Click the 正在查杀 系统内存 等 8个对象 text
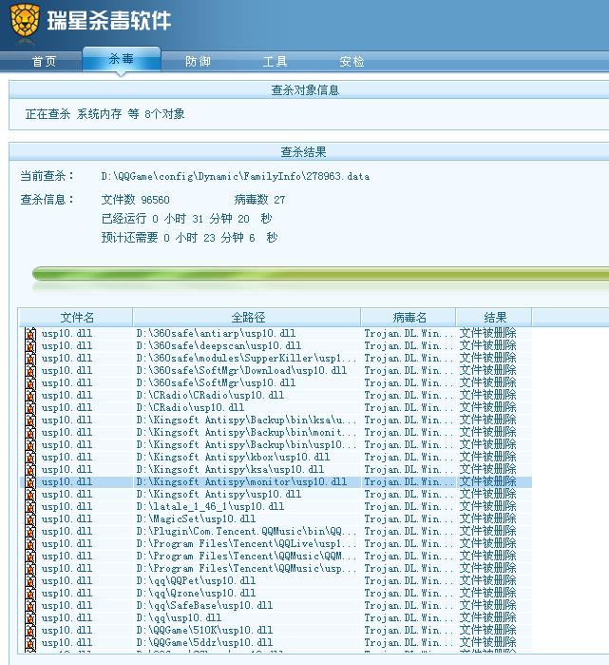Image resolution: width=609 pixels, height=665 pixels. 105,113
